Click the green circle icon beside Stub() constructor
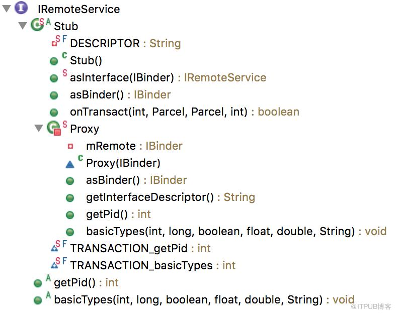 54,61
